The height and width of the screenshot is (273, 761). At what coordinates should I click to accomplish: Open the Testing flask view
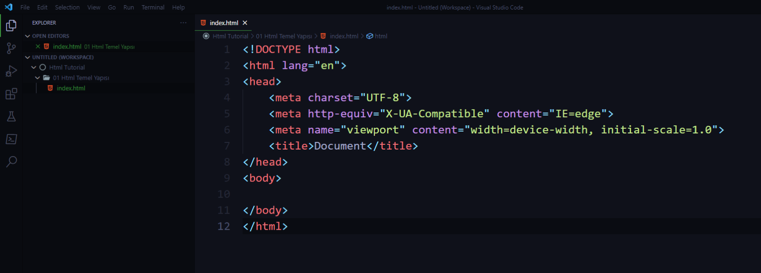(11, 116)
